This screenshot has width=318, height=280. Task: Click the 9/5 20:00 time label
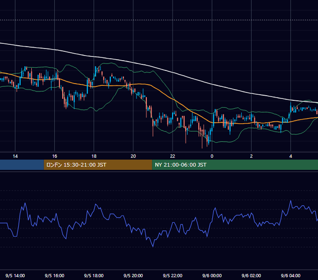click(133, 275)
